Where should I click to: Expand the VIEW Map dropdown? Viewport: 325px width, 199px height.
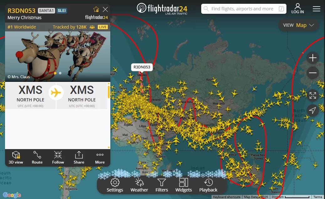(x=298, y=25)
